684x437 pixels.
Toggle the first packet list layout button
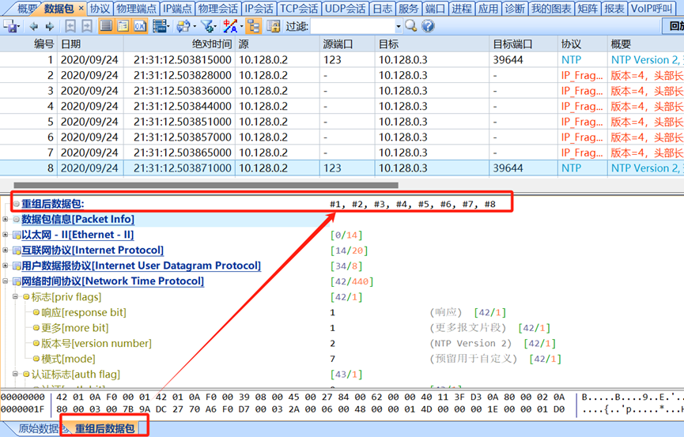pyautogui.click(x=106, y=26)
